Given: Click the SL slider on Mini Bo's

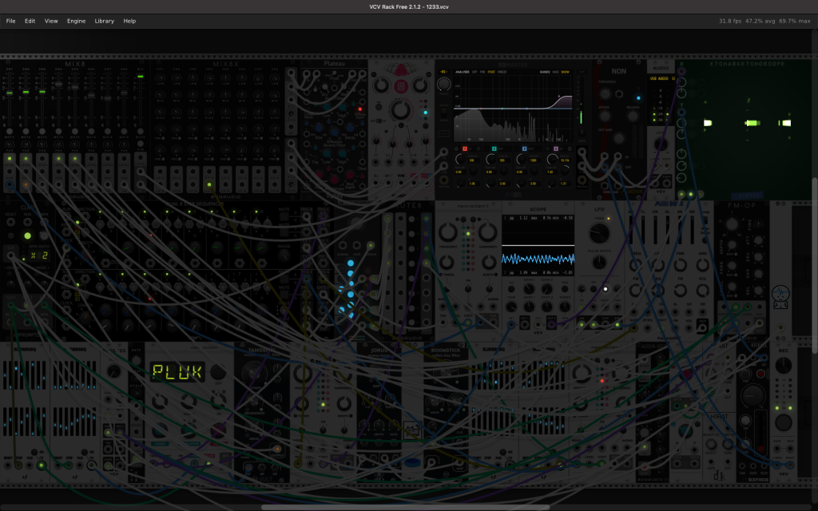Looking at the screenshot, I should pyautogui.click(x=668, y=228).
